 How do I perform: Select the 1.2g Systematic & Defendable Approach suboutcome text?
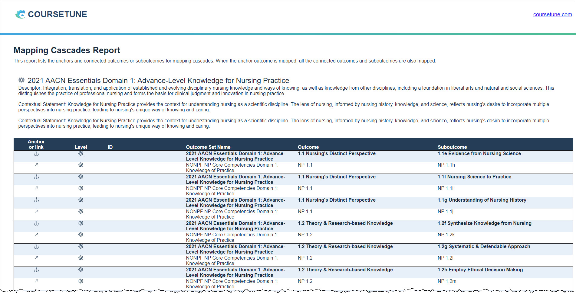click(484, 246)
